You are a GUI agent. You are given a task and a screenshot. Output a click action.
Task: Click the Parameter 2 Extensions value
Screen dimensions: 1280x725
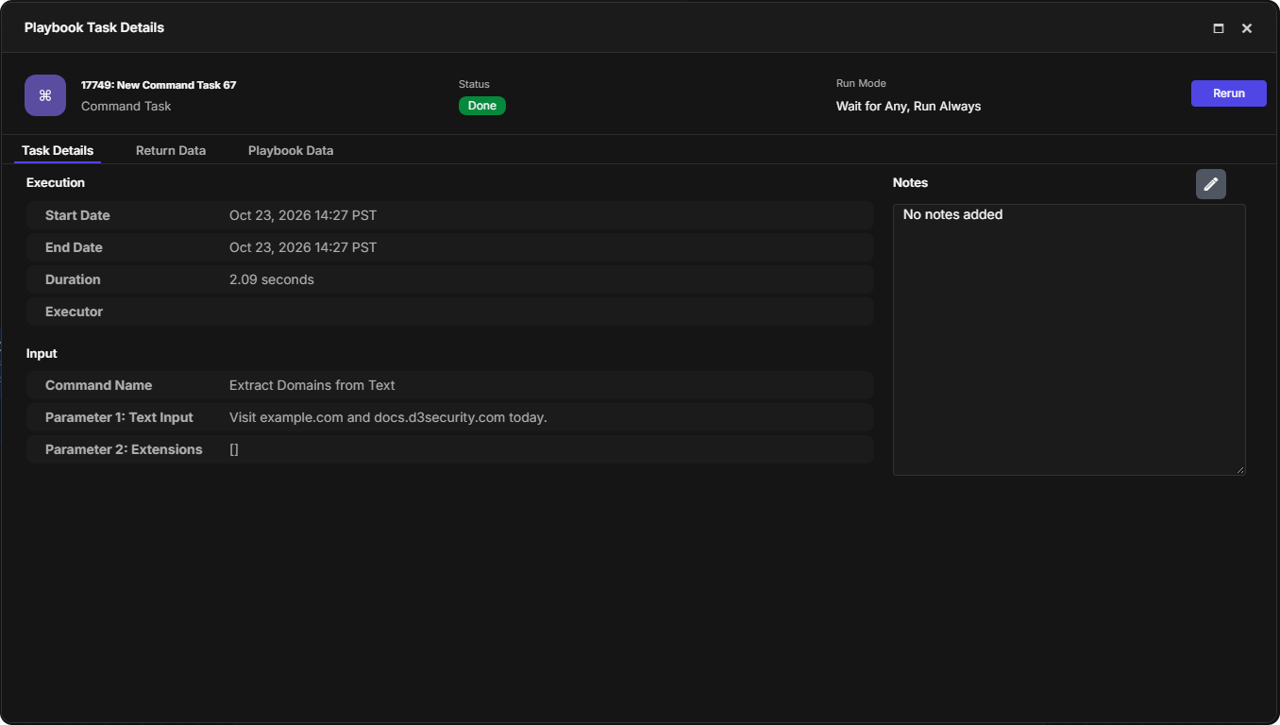coord(234,449)
